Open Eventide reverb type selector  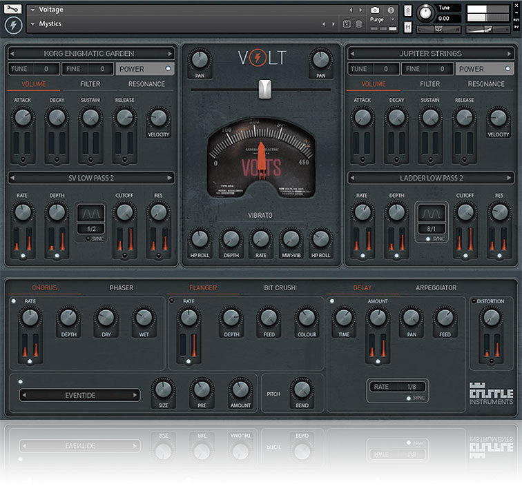[x=80, y=395]
